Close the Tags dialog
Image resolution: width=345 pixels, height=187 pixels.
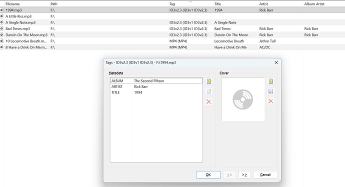pos(276,62)
